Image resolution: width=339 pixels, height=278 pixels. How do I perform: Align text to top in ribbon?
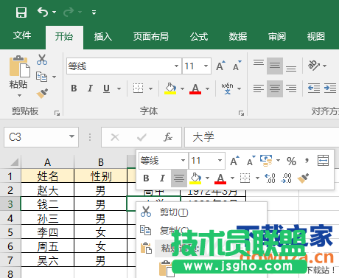point(259,63)
